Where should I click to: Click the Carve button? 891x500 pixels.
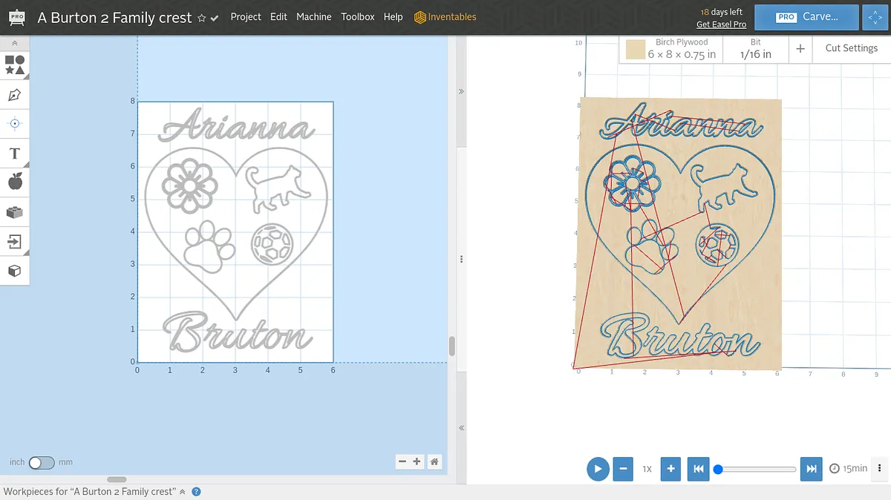click(x=806, y=17)
